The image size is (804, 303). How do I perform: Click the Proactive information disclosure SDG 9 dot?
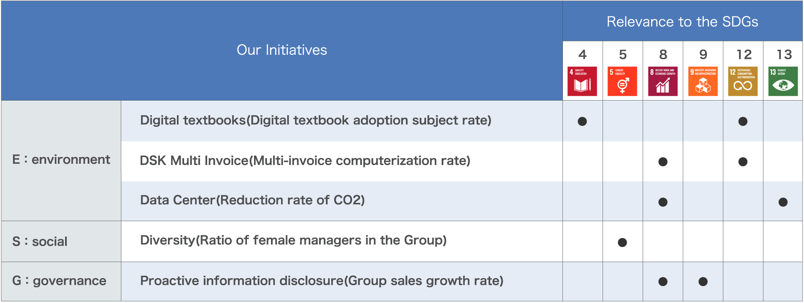703,282
